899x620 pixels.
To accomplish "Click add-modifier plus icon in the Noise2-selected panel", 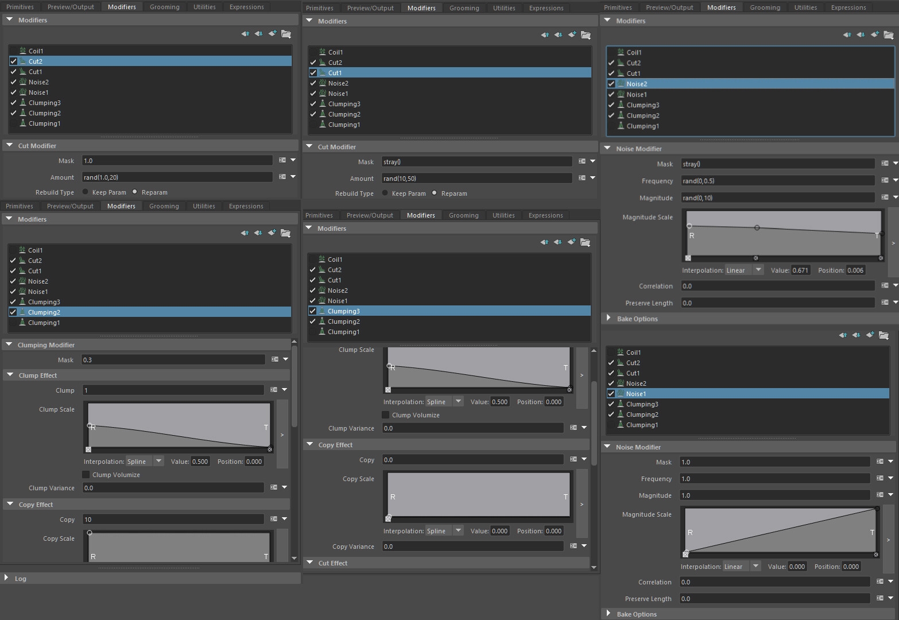I will 874,34.
